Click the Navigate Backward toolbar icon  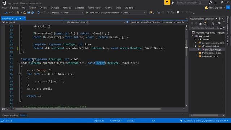tap(6, 13)
